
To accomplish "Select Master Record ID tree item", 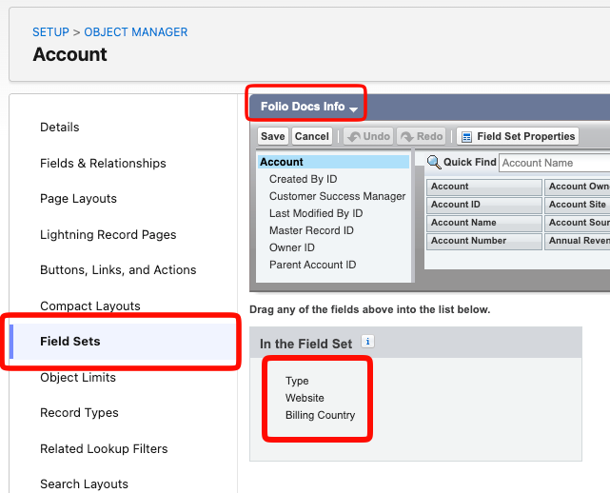I will [311, 230].
